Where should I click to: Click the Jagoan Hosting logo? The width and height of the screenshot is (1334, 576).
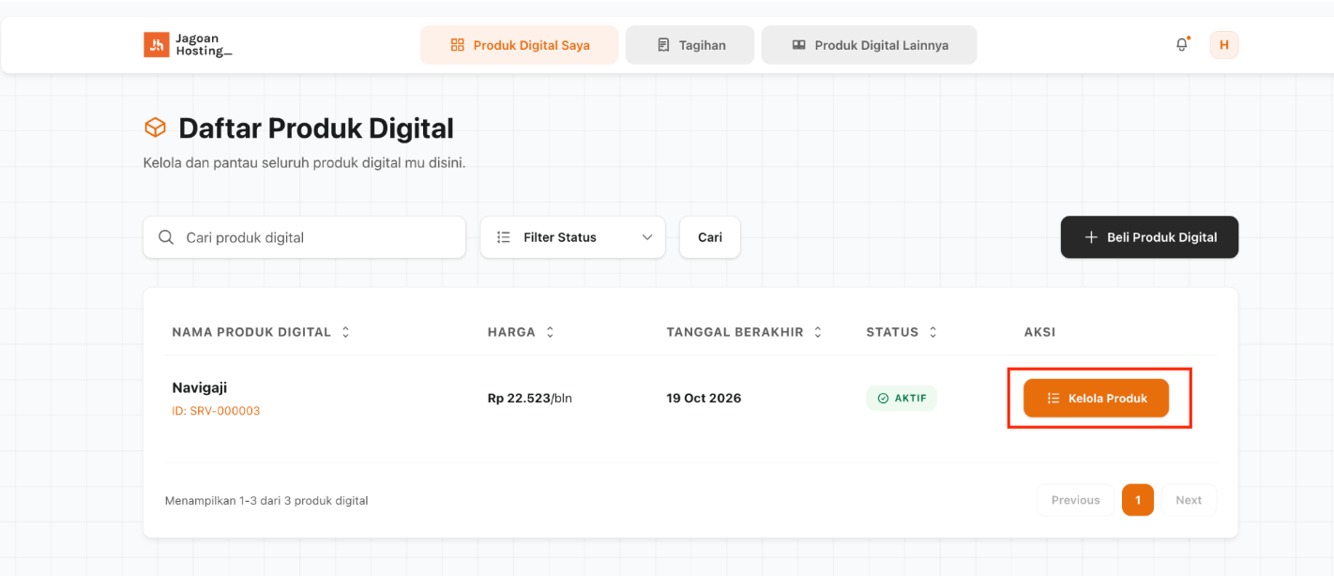point(188,45)
